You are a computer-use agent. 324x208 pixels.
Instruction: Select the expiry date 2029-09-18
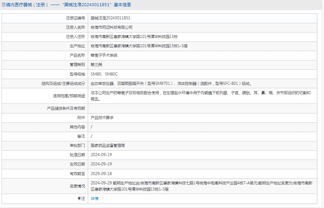pos(101,174)
